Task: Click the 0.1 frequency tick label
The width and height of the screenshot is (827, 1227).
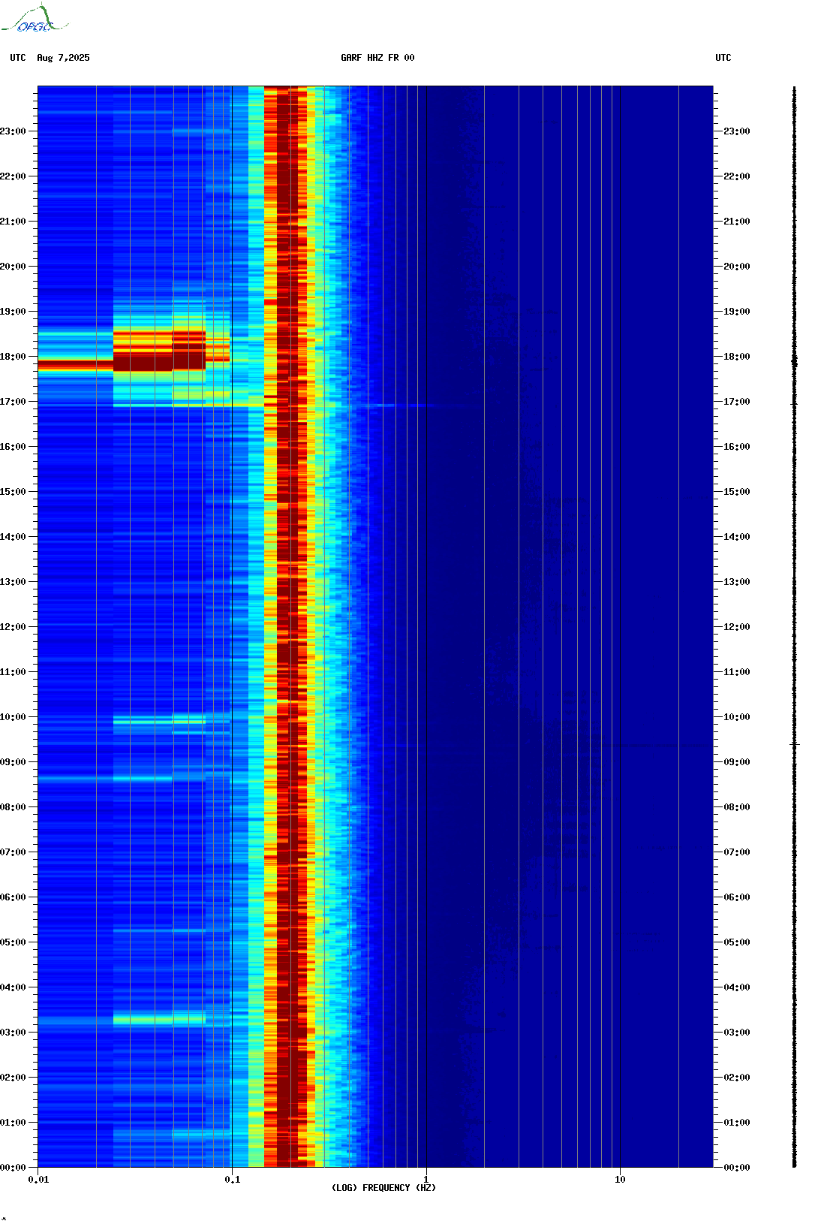Action: (x=233, y=1180)
